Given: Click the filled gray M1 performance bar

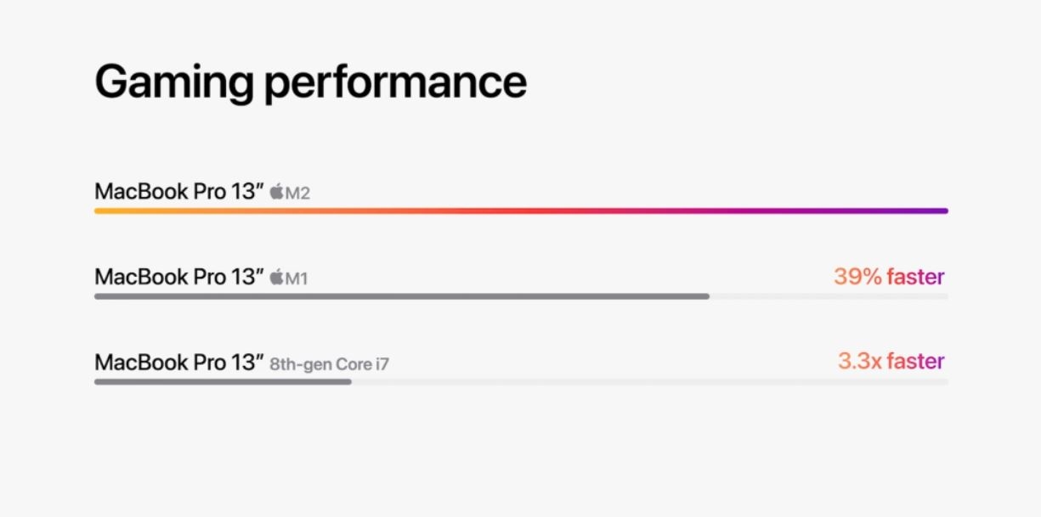Looking at the screenshot, I should click(399, 296).
